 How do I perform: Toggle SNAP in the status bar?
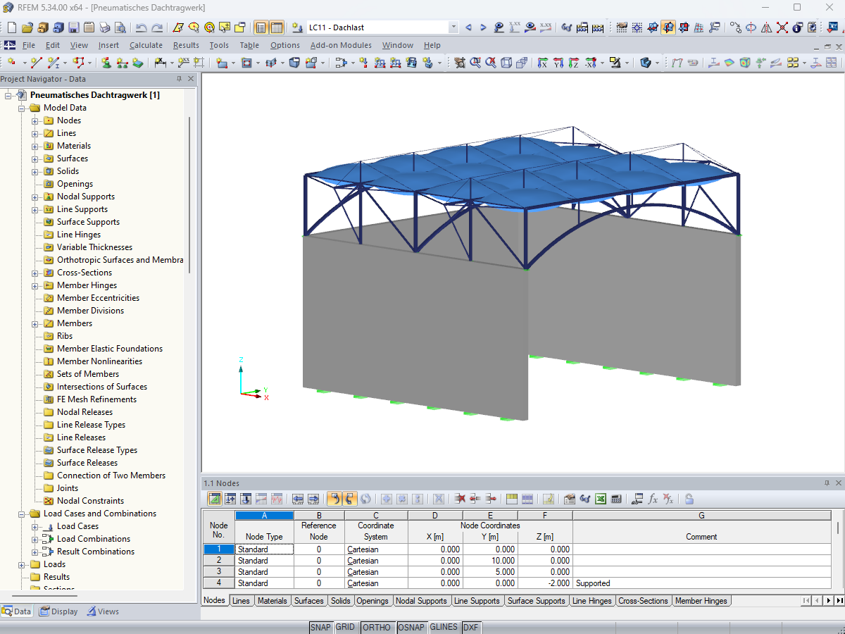pos(320,627)
